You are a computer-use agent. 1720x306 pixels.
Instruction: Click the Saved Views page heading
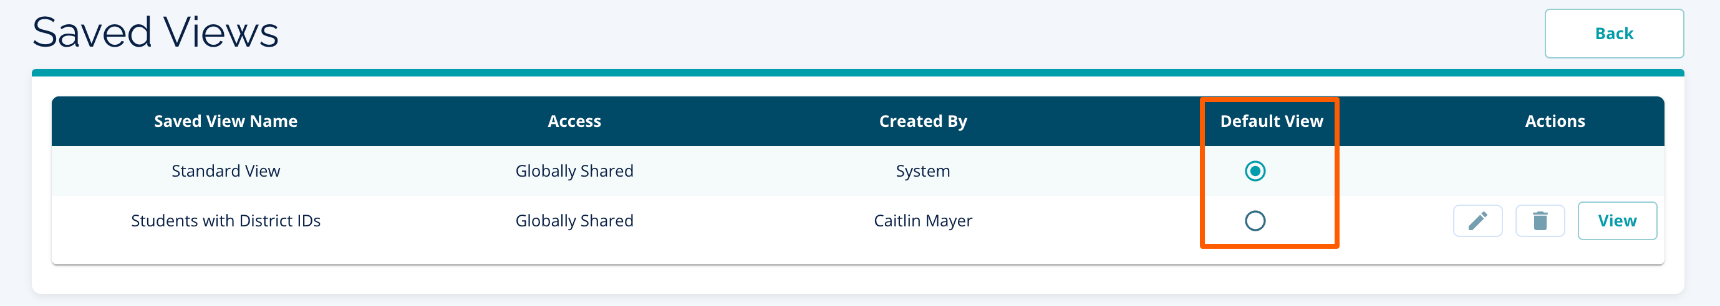pos(155,32)
